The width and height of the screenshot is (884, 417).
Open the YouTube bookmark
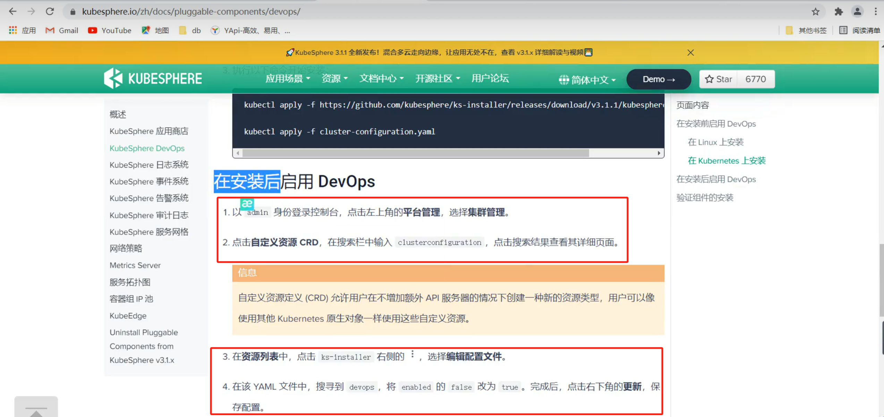[x=110, y=31]
